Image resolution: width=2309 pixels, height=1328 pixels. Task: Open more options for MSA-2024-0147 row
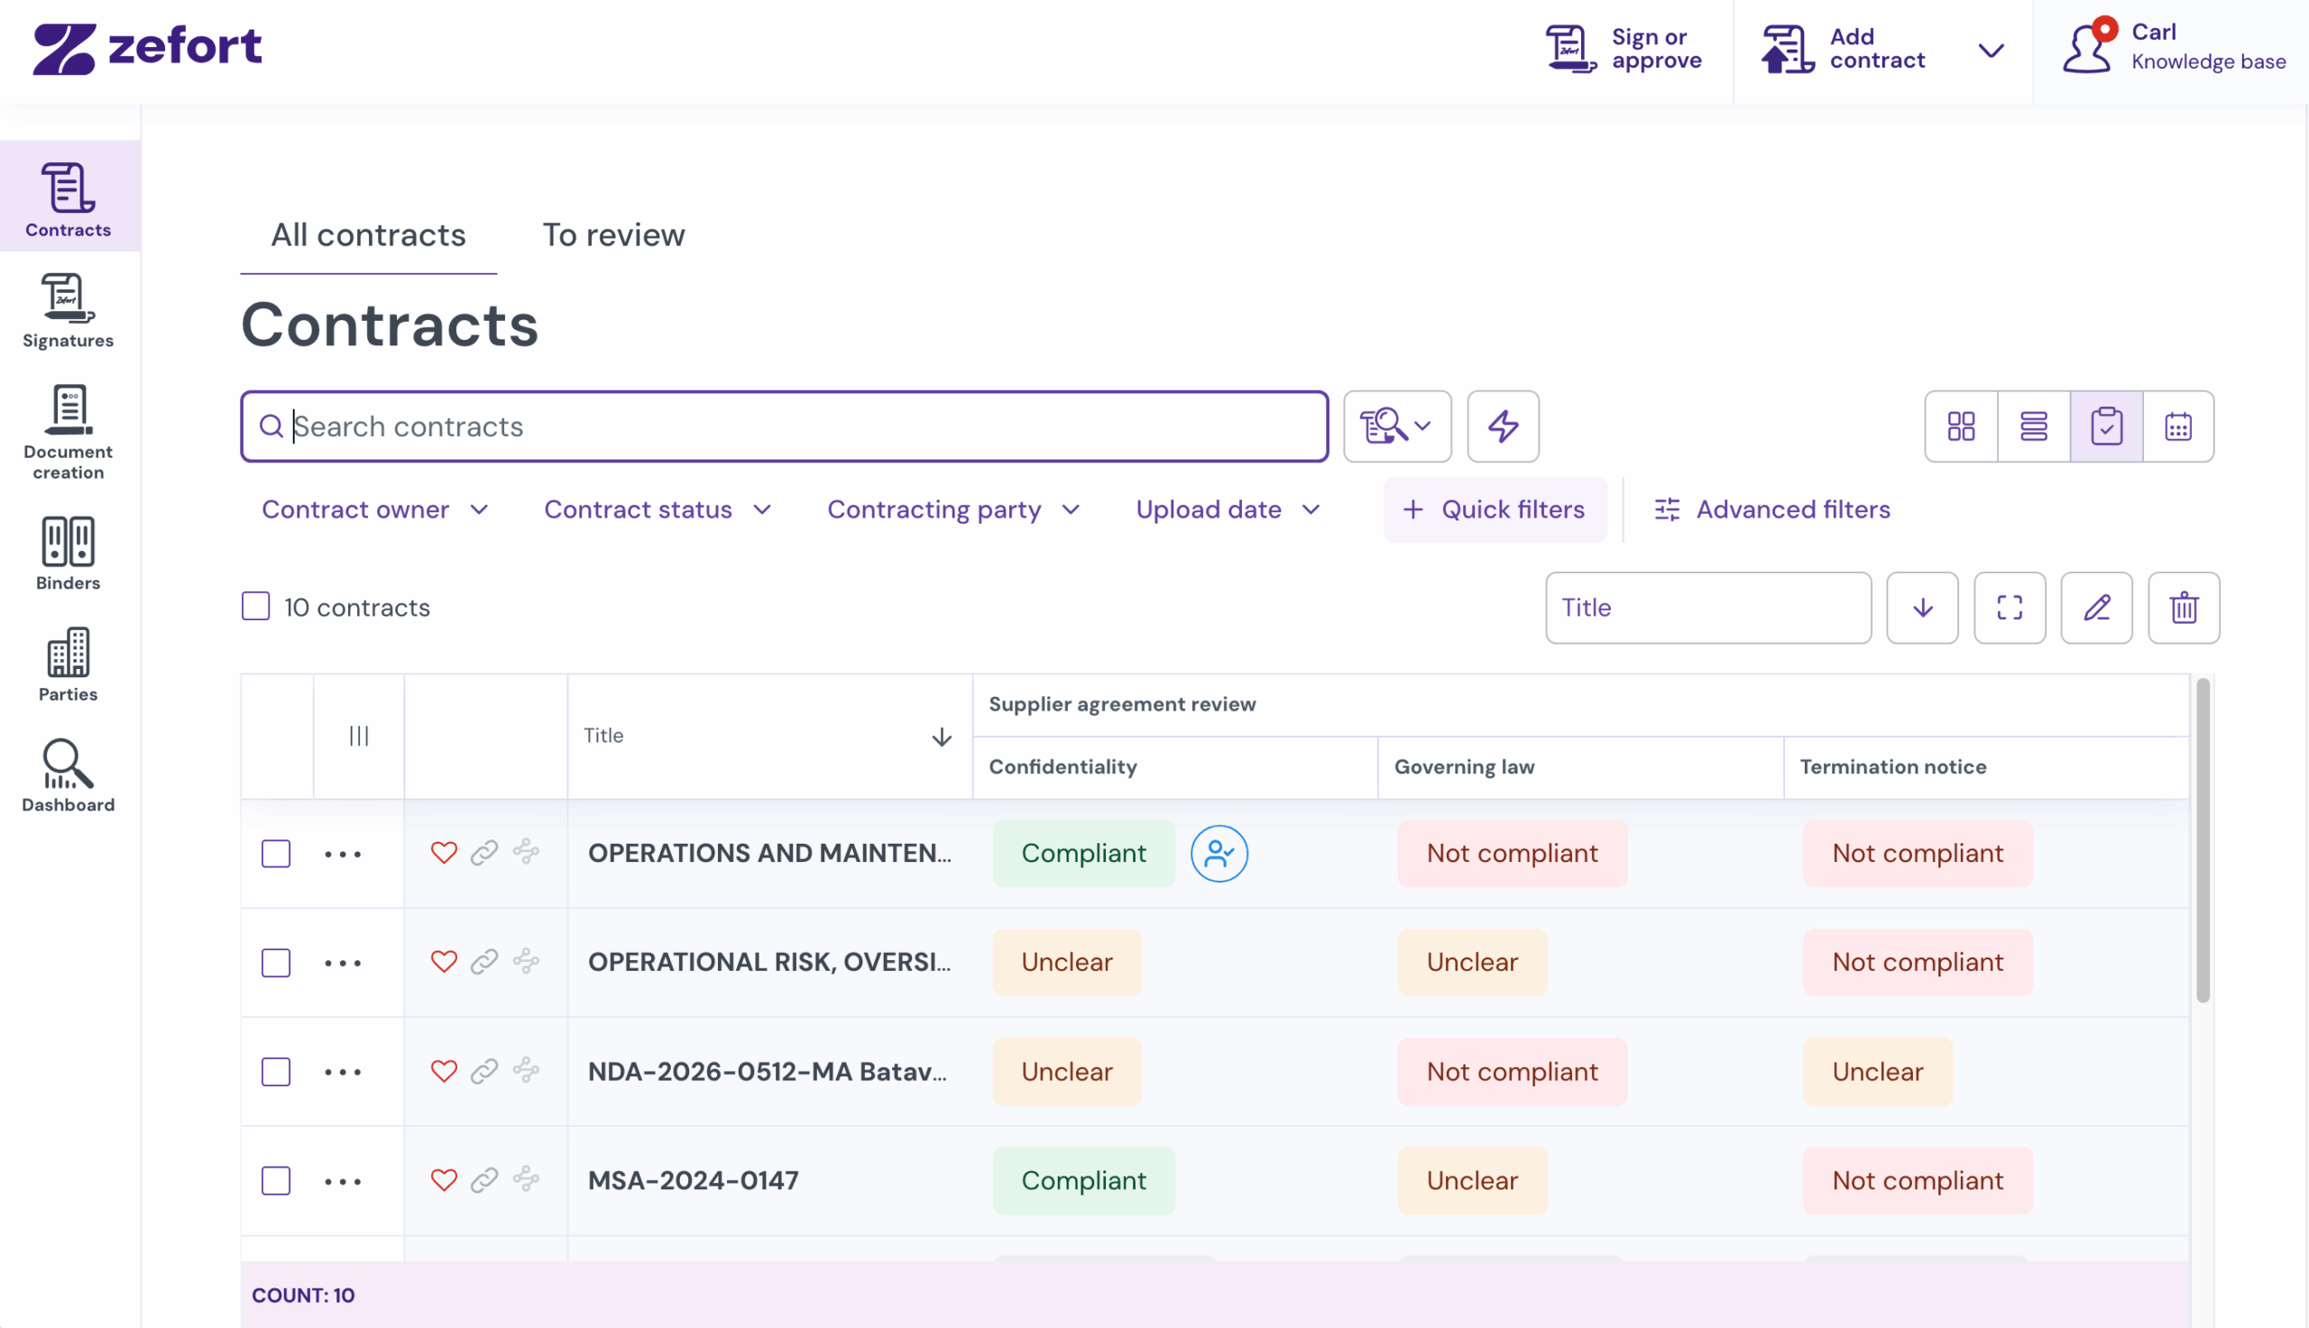pyautogui.click(x=343, y=1181)
